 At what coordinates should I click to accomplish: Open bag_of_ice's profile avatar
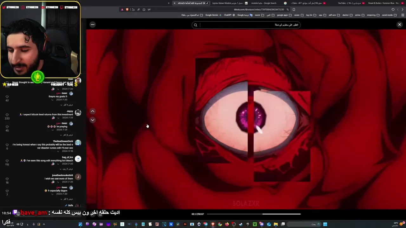point(78,159)
